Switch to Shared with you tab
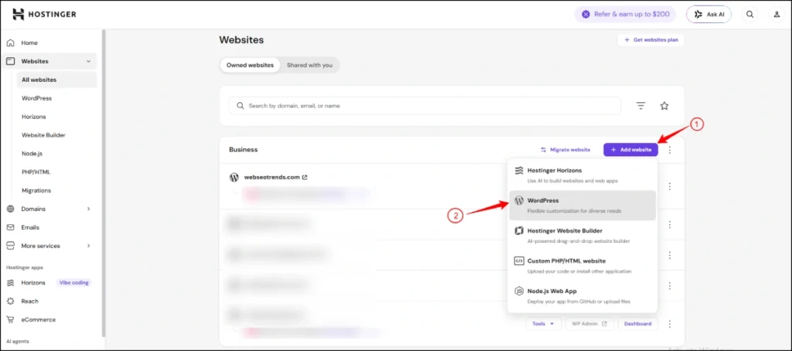This screenshot has width=792, height=351. pos(309,65)
